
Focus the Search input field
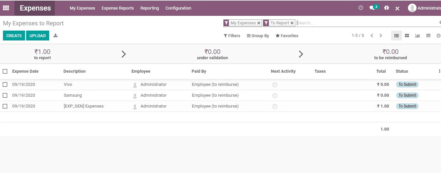(367, 23)
